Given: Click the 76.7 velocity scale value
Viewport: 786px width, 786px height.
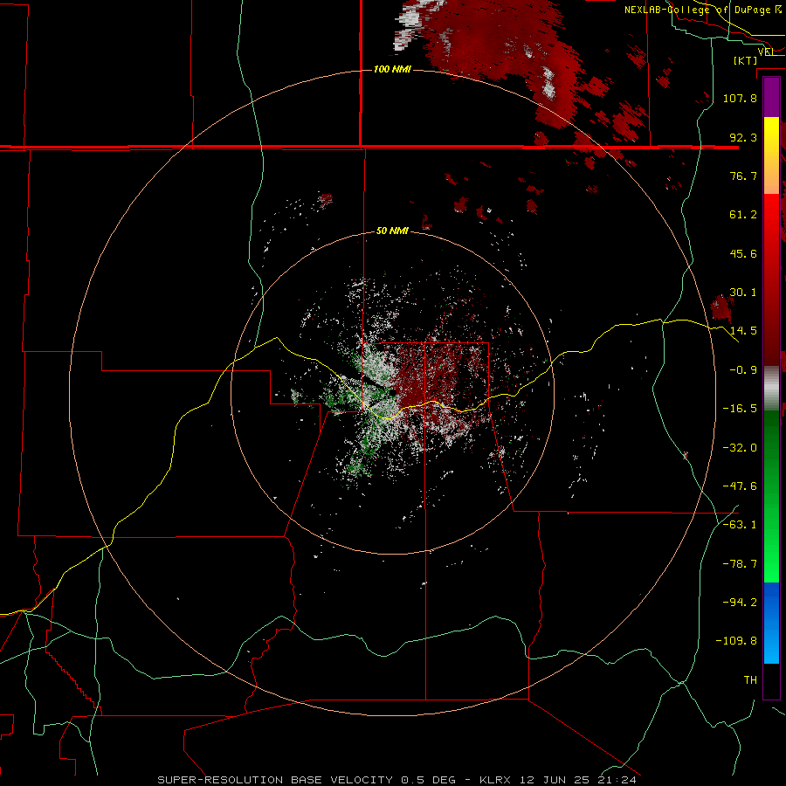Looking at the screenshot, I should 743,176.
